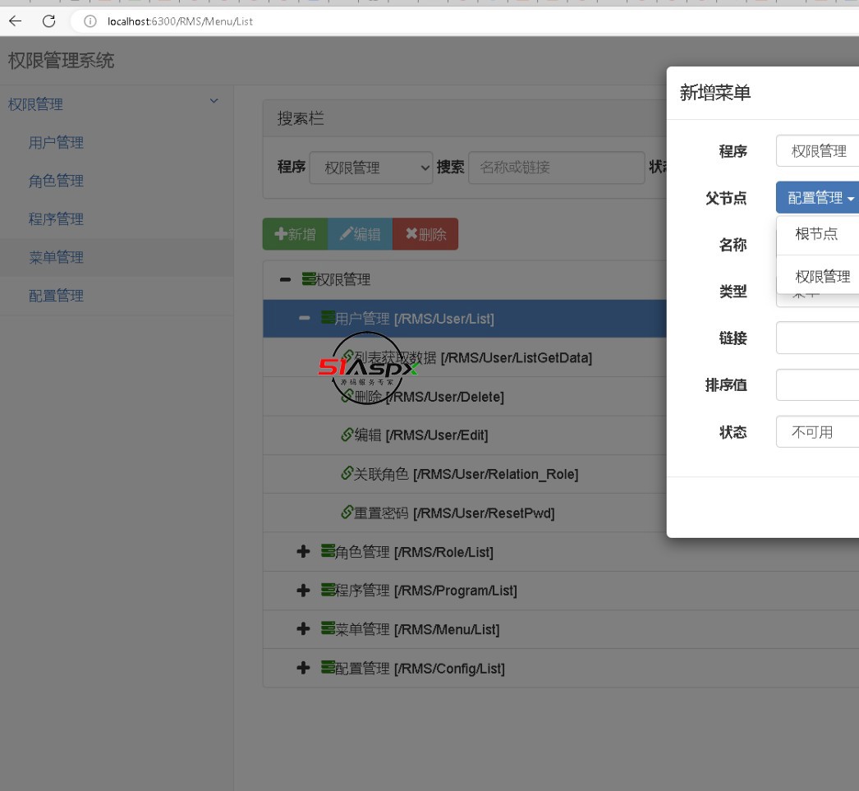Open the 程序 dropdown in the search bar

pos(371,168)
